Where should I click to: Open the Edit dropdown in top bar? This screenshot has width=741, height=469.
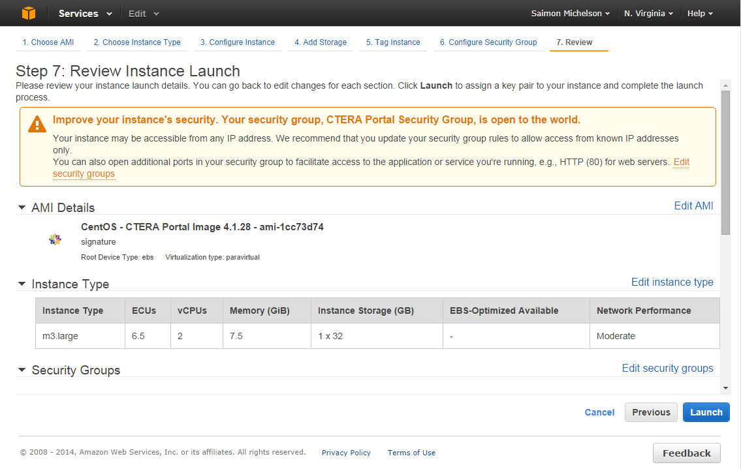click(144, 14)
